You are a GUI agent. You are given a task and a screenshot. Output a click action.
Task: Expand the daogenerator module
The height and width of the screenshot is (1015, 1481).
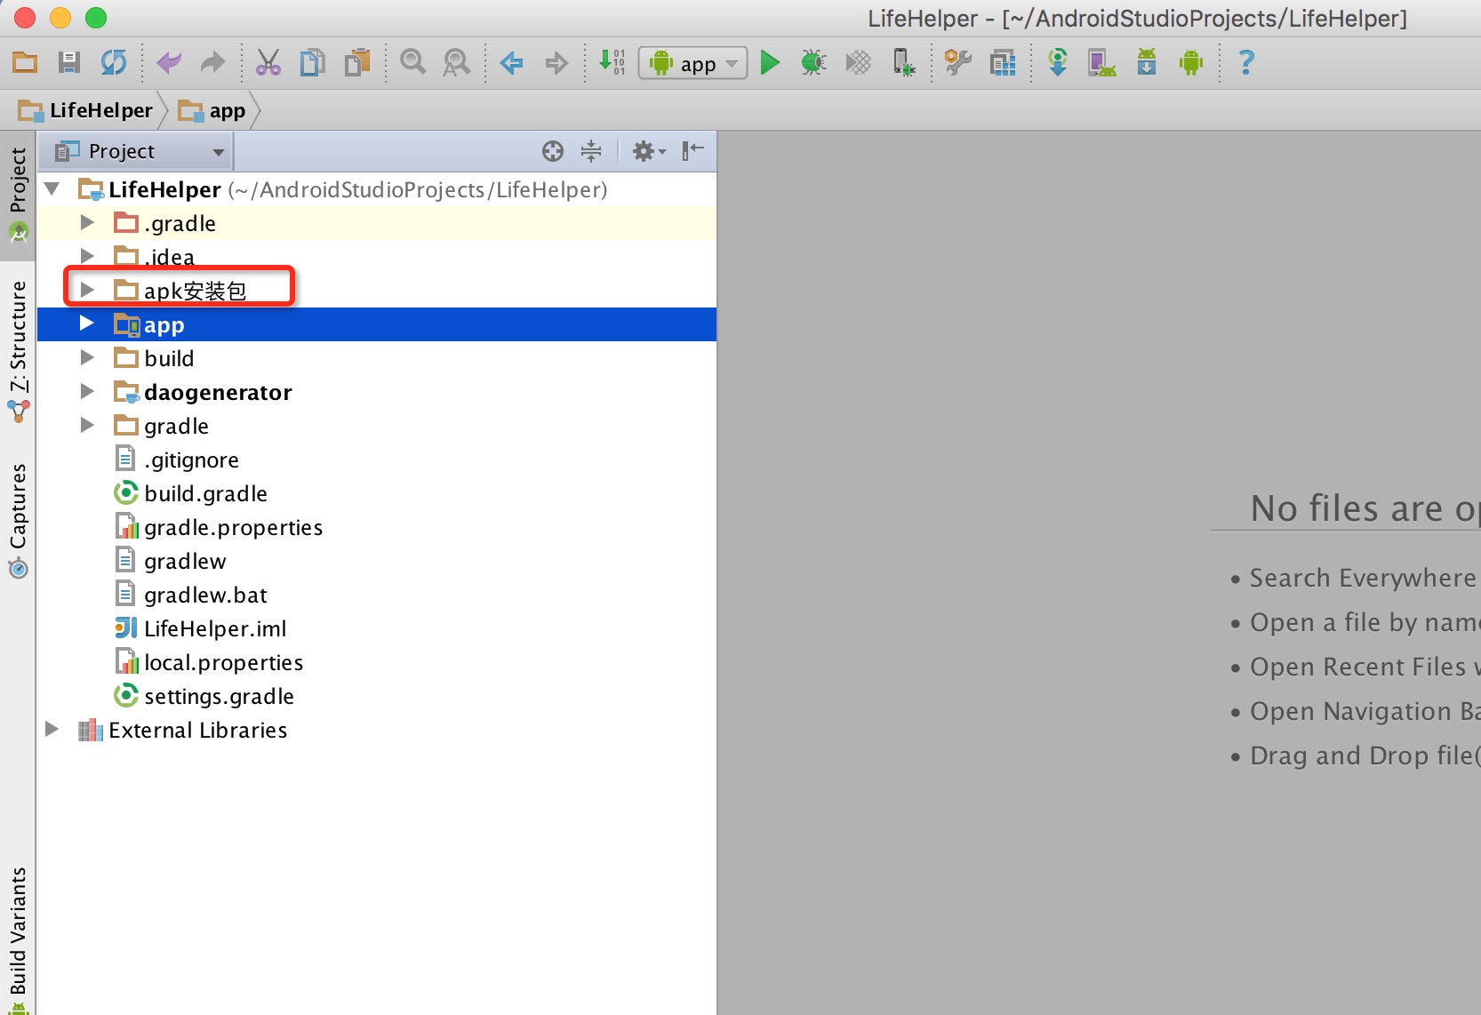pyautogui.click(x=87, y=391)
